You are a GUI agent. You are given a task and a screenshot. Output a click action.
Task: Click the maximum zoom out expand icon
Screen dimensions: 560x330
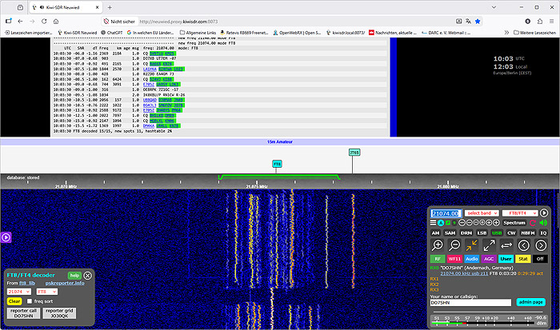click(x=489, y=245)
